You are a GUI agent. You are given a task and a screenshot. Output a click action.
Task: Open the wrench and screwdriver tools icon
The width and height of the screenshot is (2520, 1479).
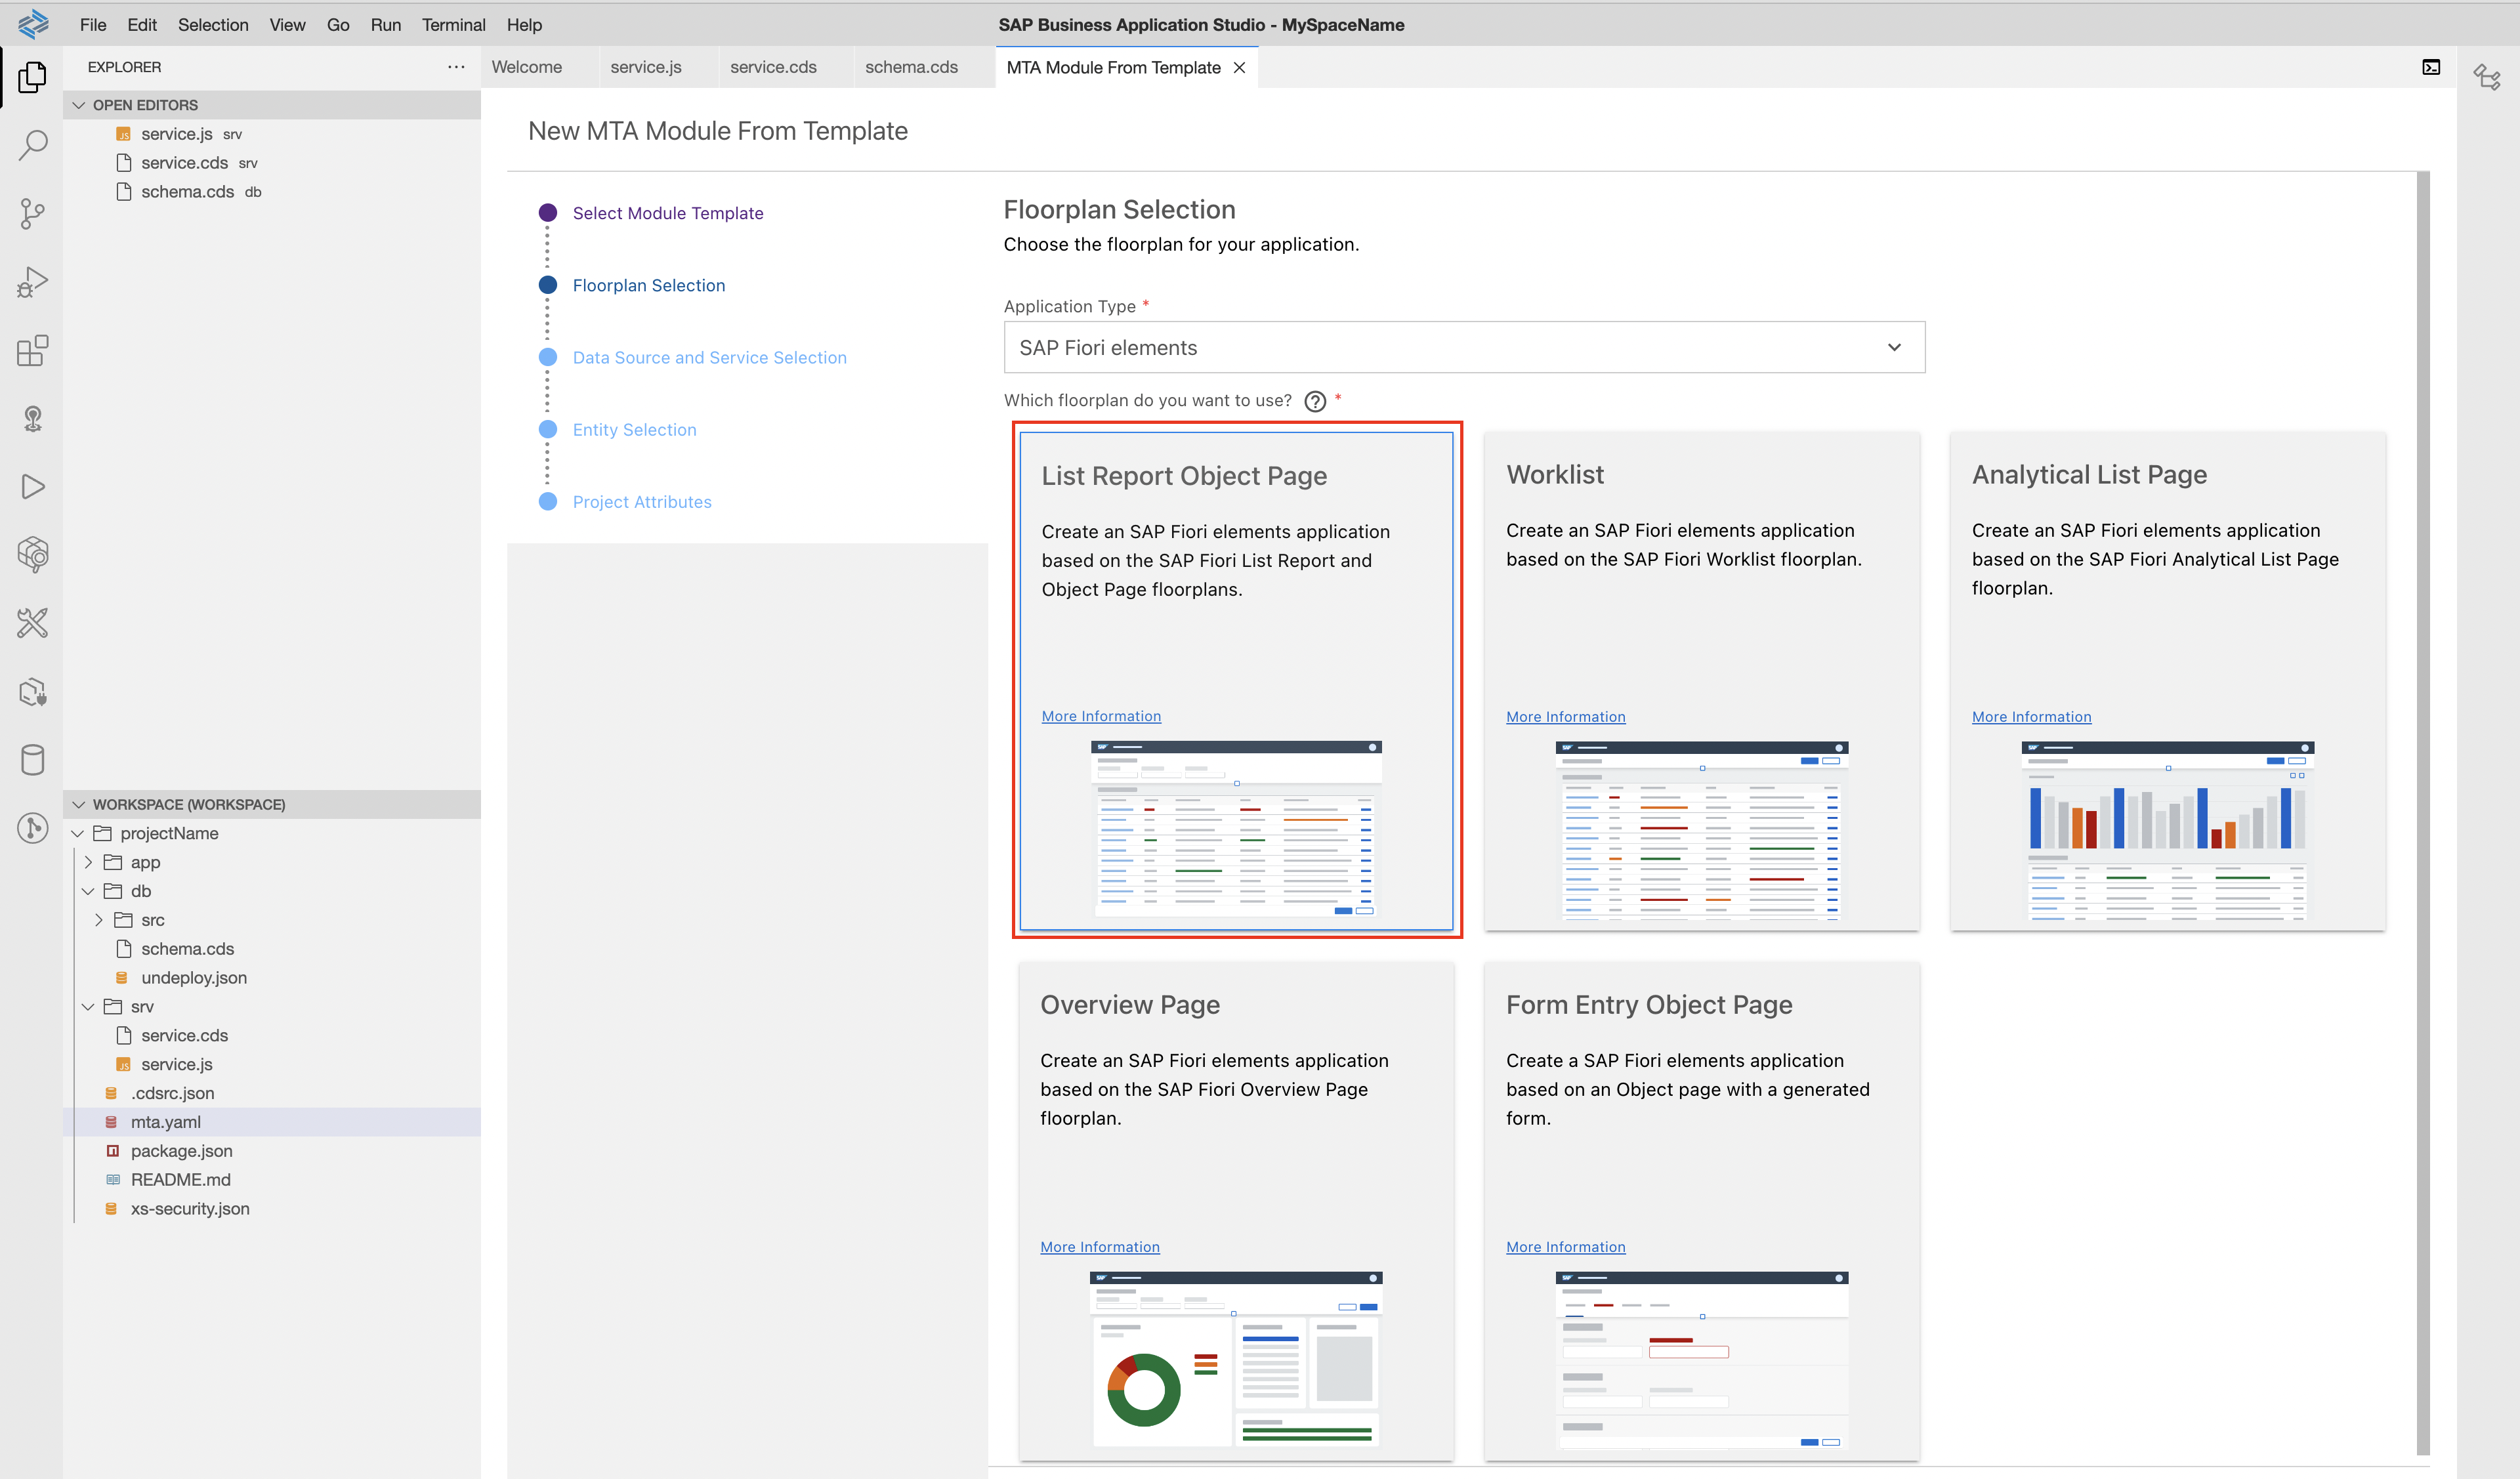[x=32, y=623]
